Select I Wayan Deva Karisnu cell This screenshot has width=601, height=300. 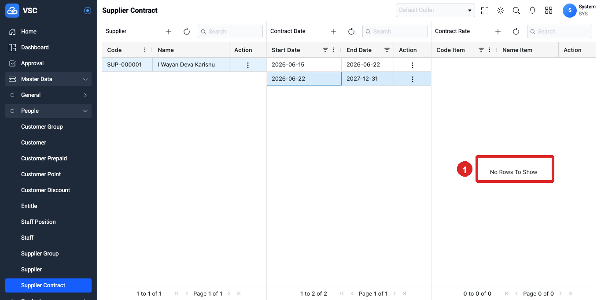point(191,65)
